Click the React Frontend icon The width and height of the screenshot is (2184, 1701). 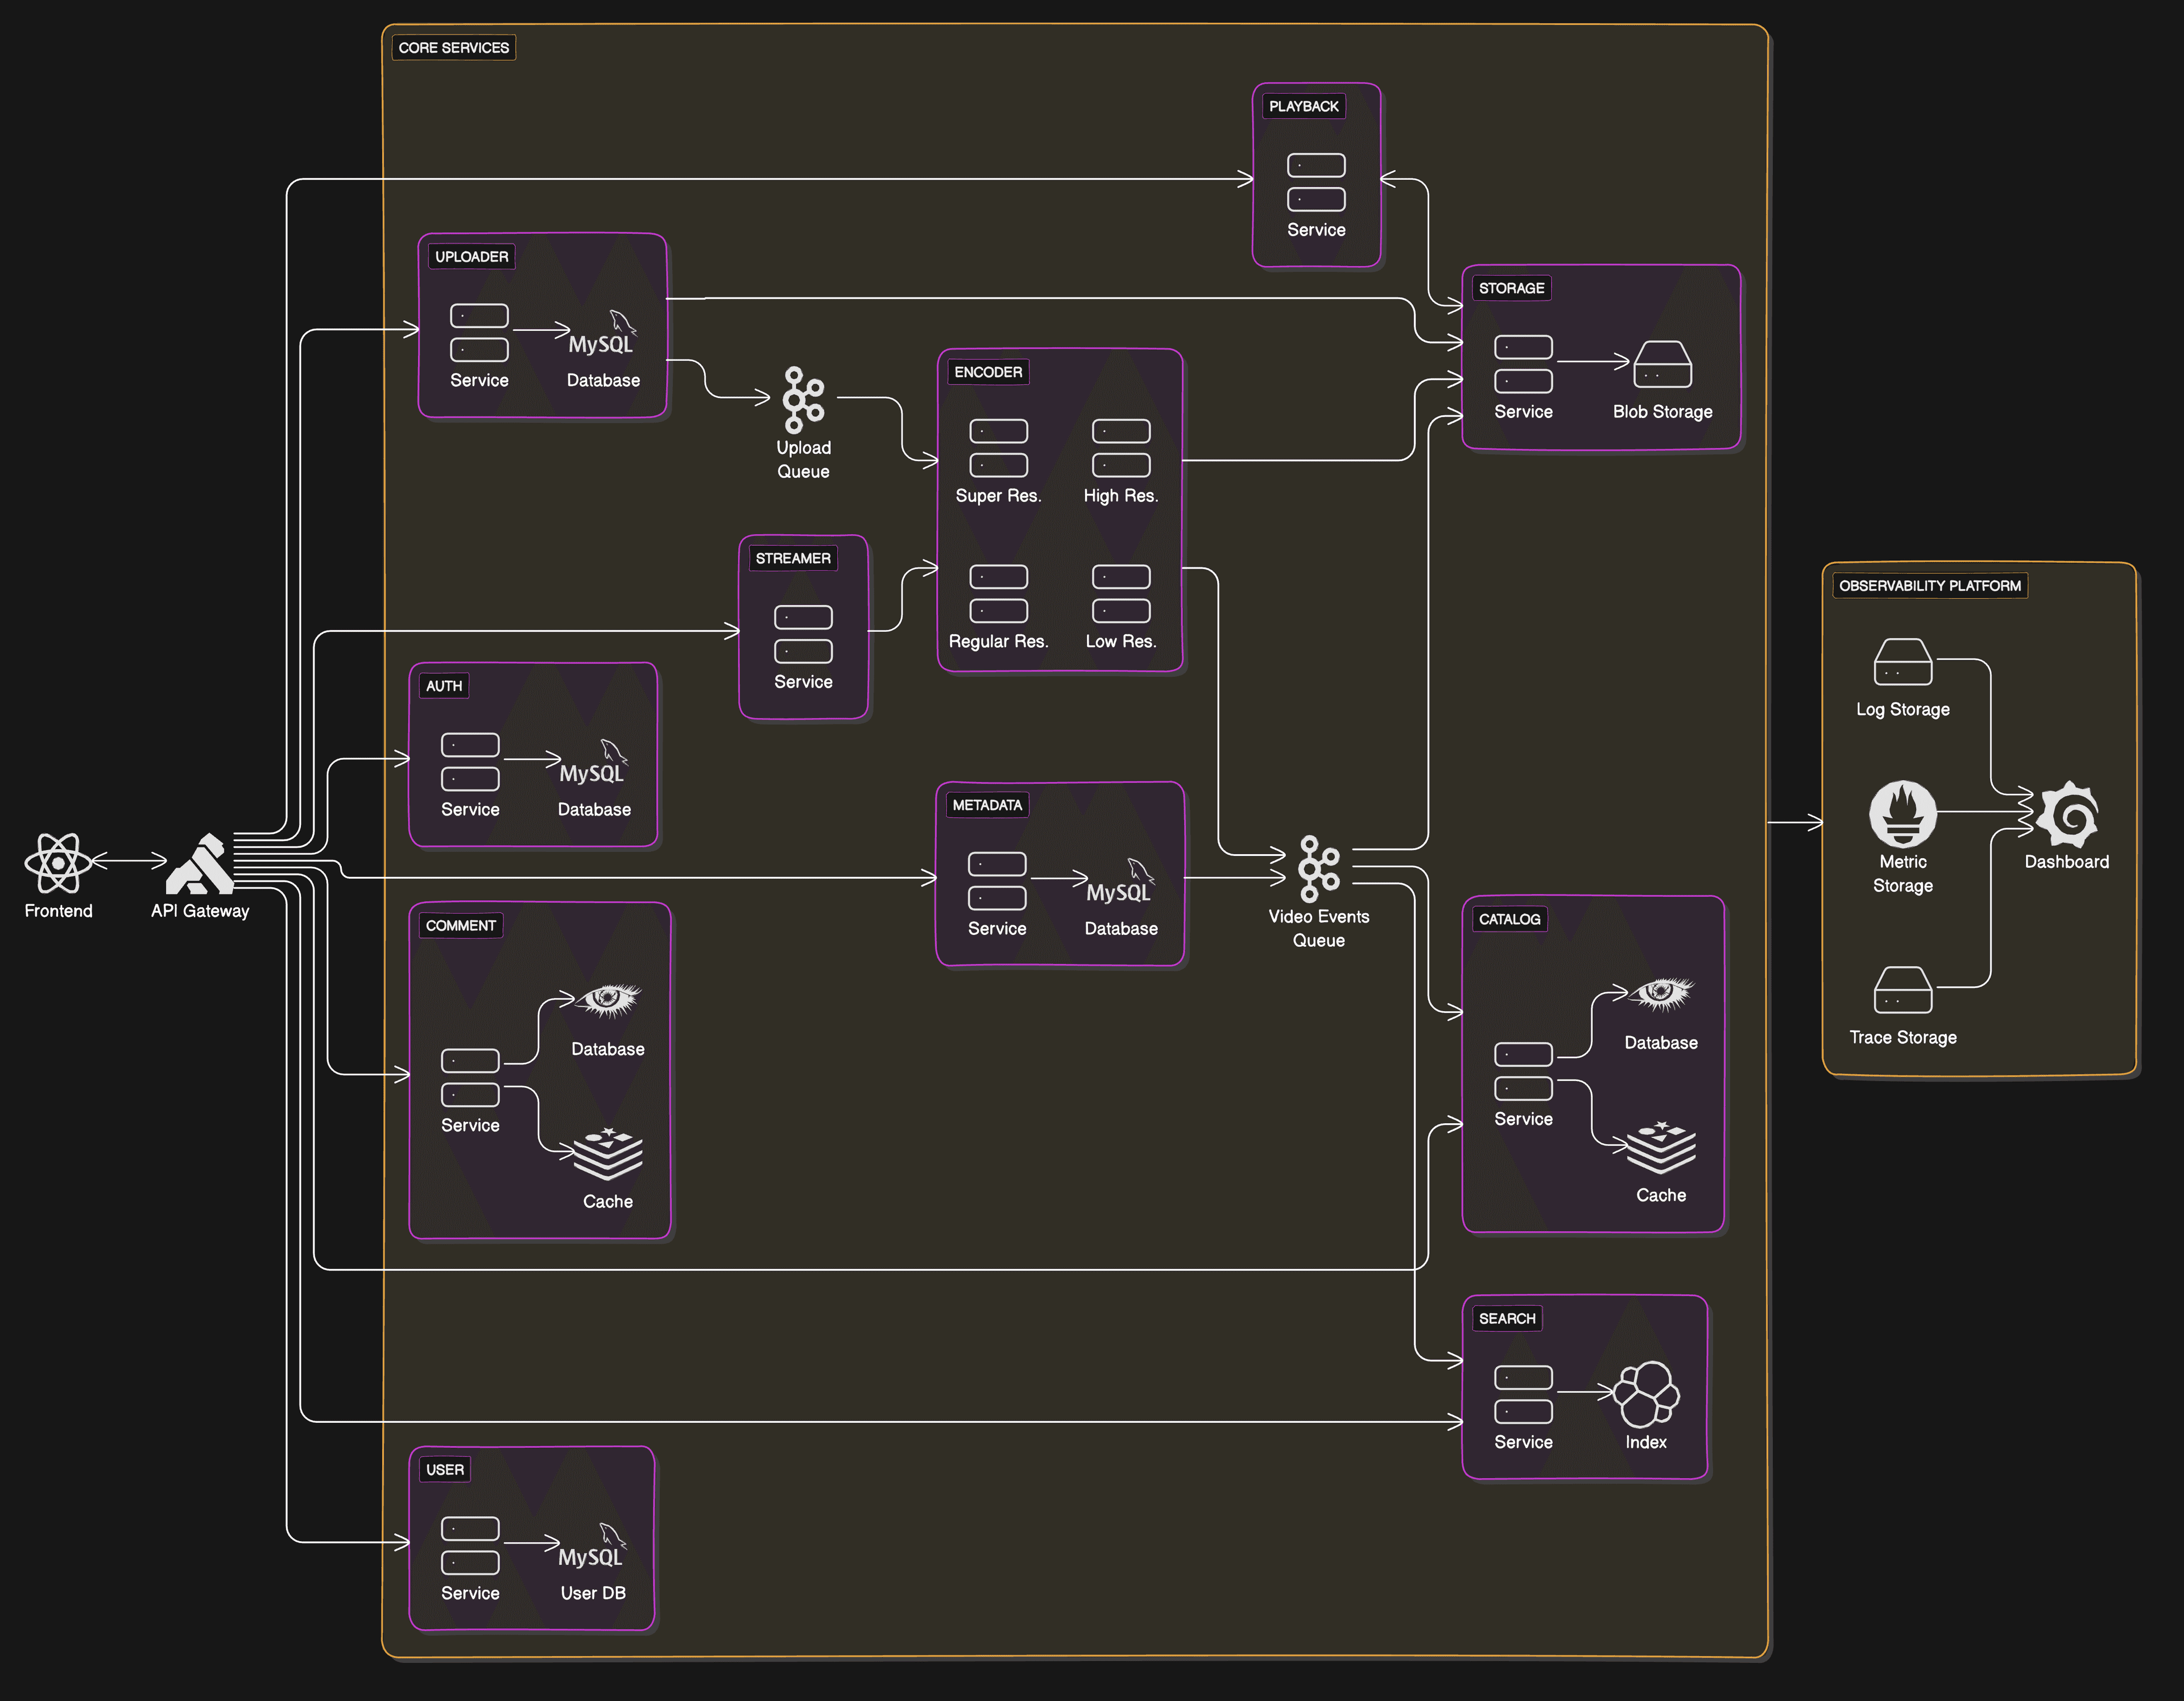click(x=58, y=862)
